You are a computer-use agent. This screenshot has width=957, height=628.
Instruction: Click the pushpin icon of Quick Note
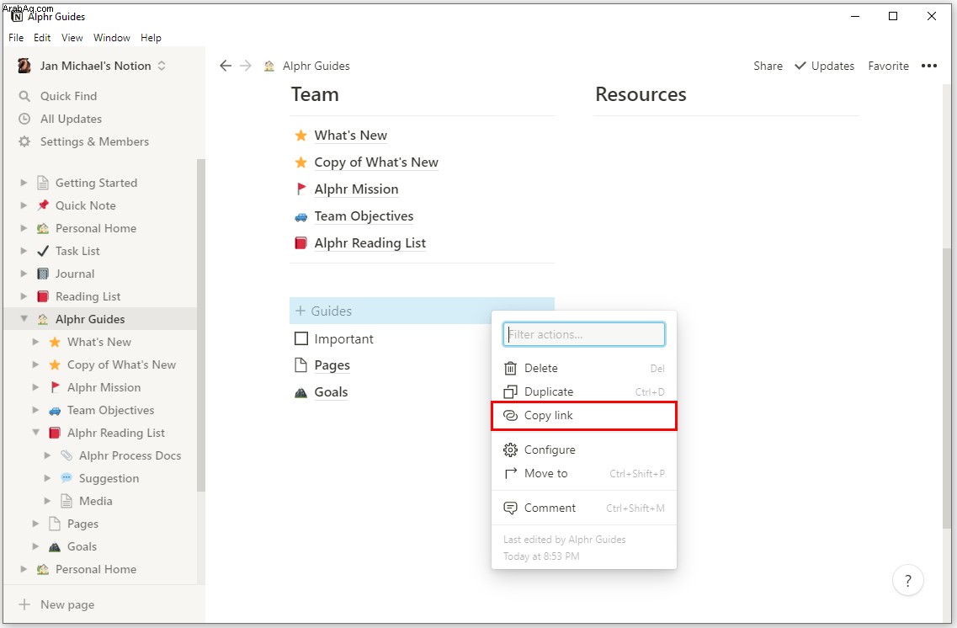[x=43, y=205]
